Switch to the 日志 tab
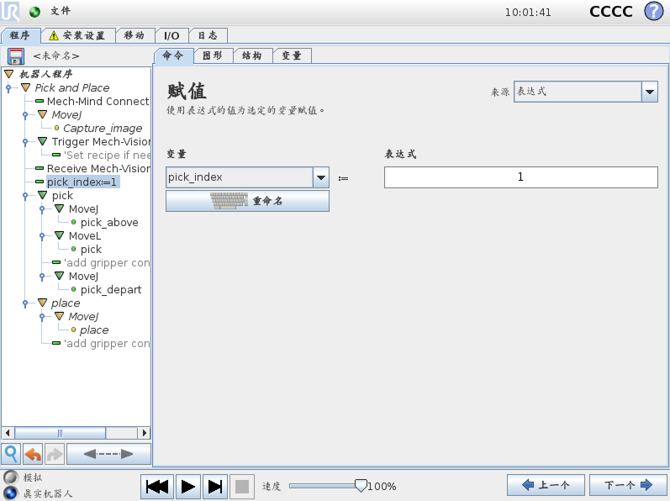This screenshot has height=501, width=670. click(x=208, y=35)
